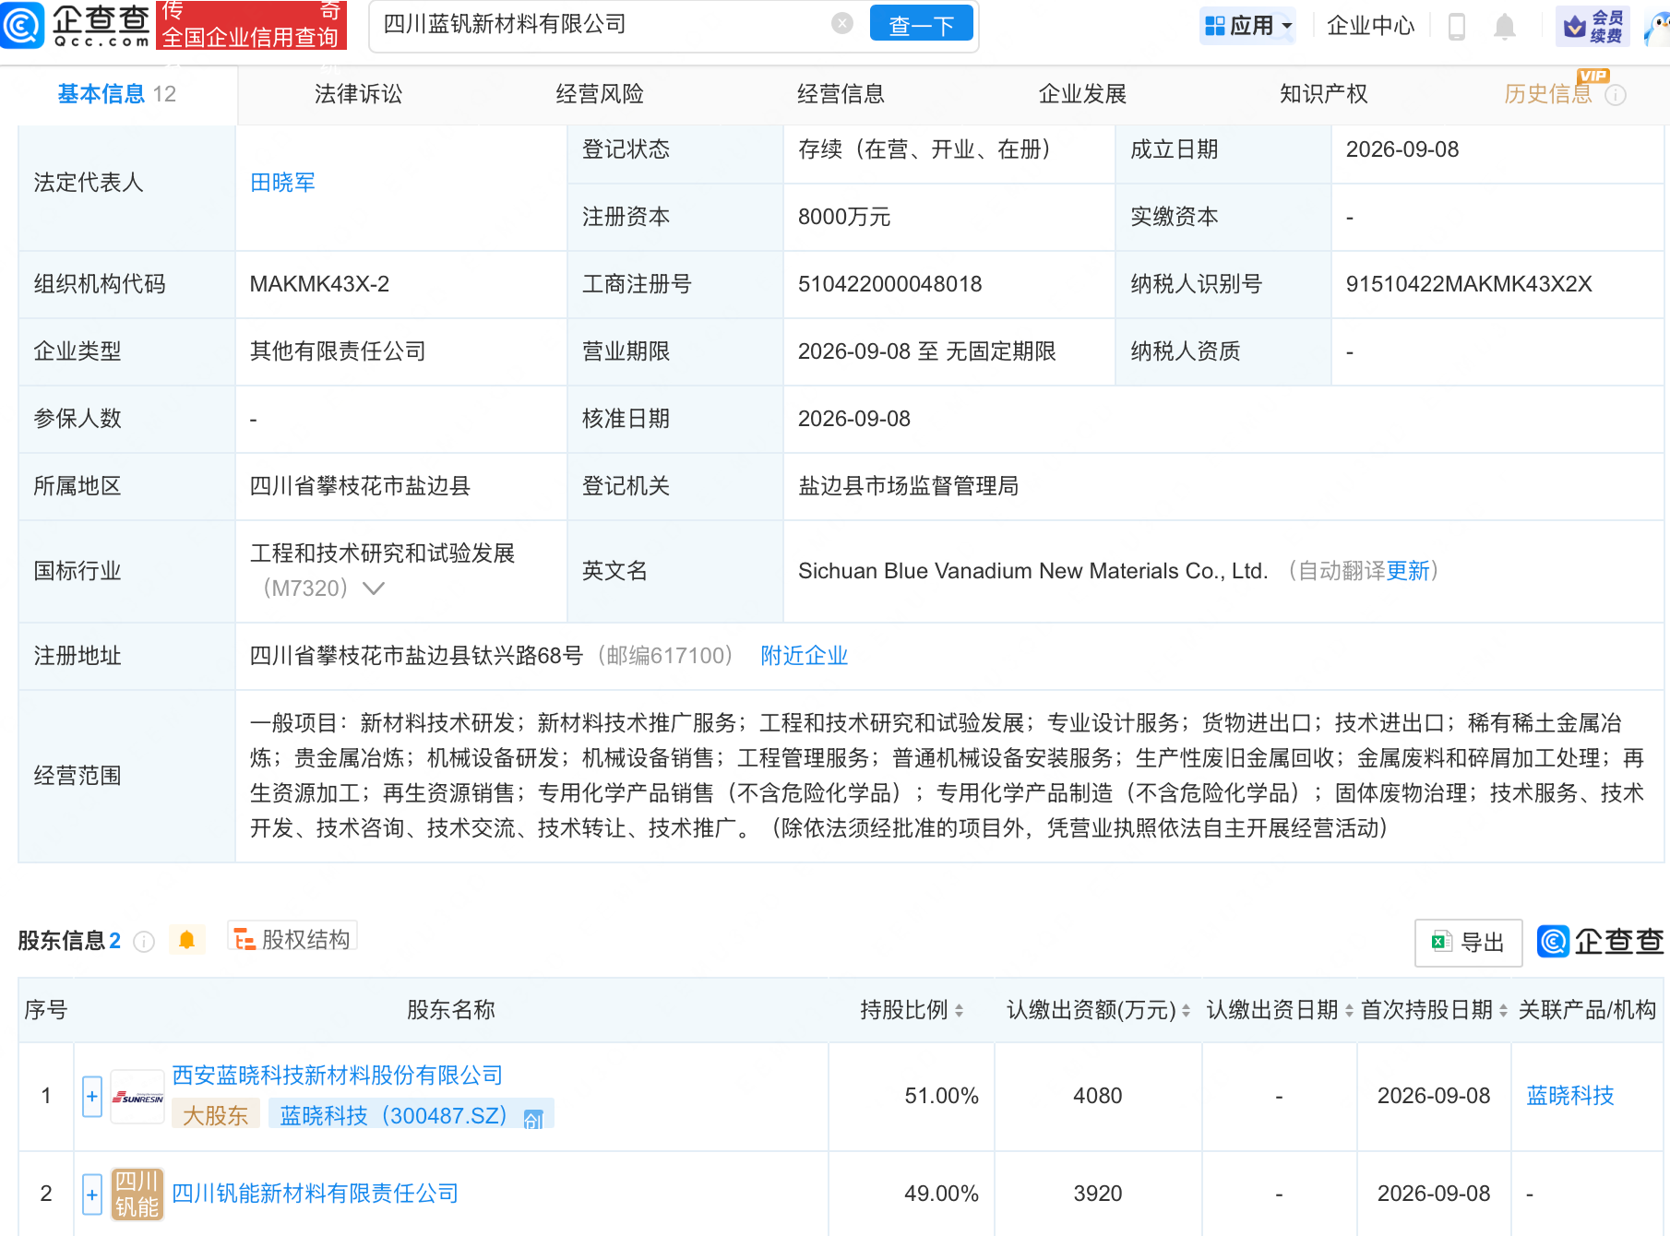Click info icon beside 历史信息 tab
Screen dimensions: 1670x1236
1616,95
